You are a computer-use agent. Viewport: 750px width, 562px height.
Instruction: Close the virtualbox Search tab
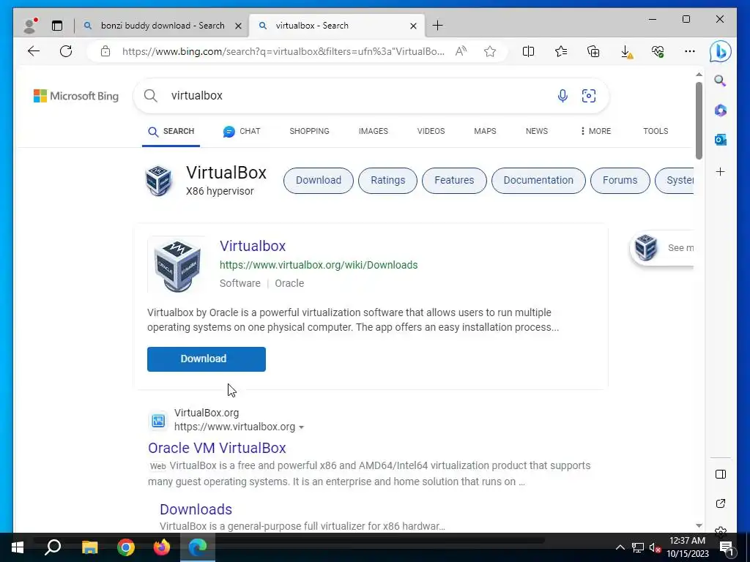413,26
